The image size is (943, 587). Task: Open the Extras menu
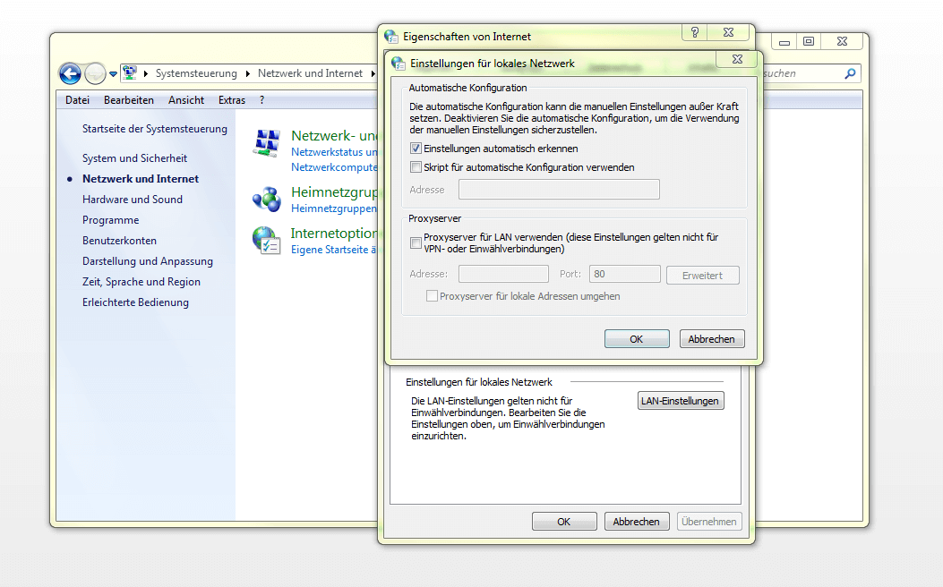[231, 100]
